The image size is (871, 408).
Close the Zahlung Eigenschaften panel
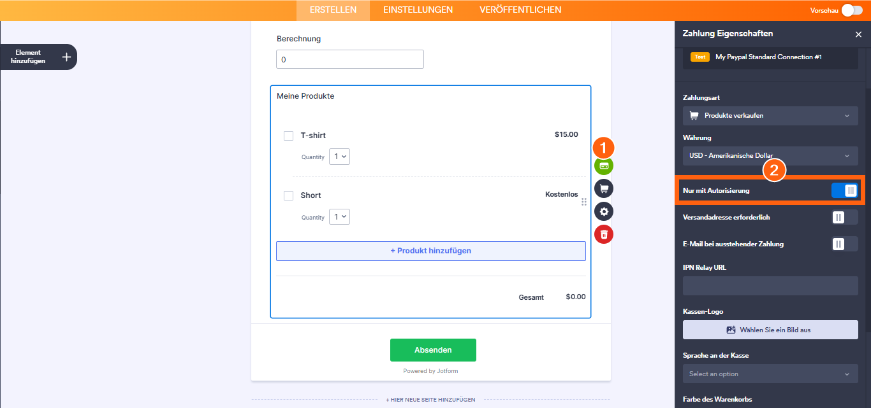858,34
